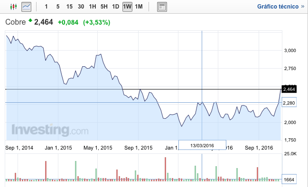Screen dimensions: 308x187
Task: Switch to candlestick chart type
Action: click(13, 7)
